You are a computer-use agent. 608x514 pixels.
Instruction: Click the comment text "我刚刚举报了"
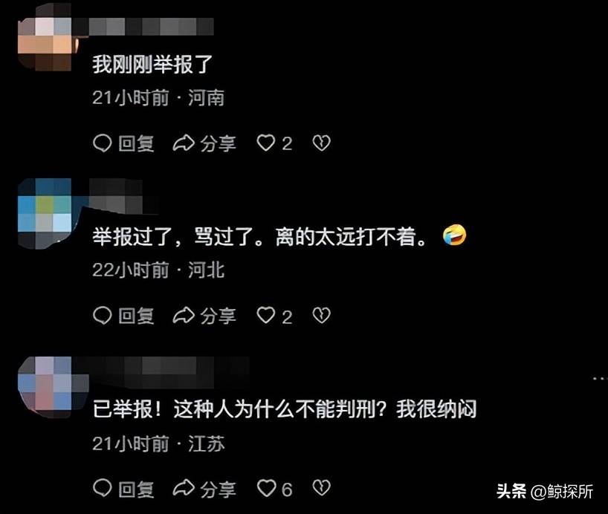[x=152, y=64]
